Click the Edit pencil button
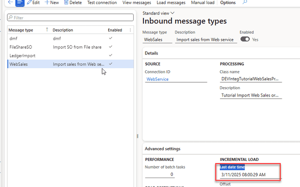This screenshot has width=300, height=187. click(33, 3)
